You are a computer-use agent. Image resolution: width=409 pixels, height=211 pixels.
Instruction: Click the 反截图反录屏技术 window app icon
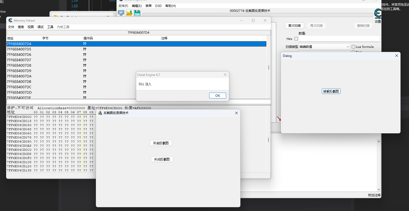pyautogui.click(x=100, y=113)
